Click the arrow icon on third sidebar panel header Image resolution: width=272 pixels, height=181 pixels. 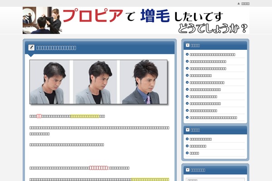(x=188, y=170)
